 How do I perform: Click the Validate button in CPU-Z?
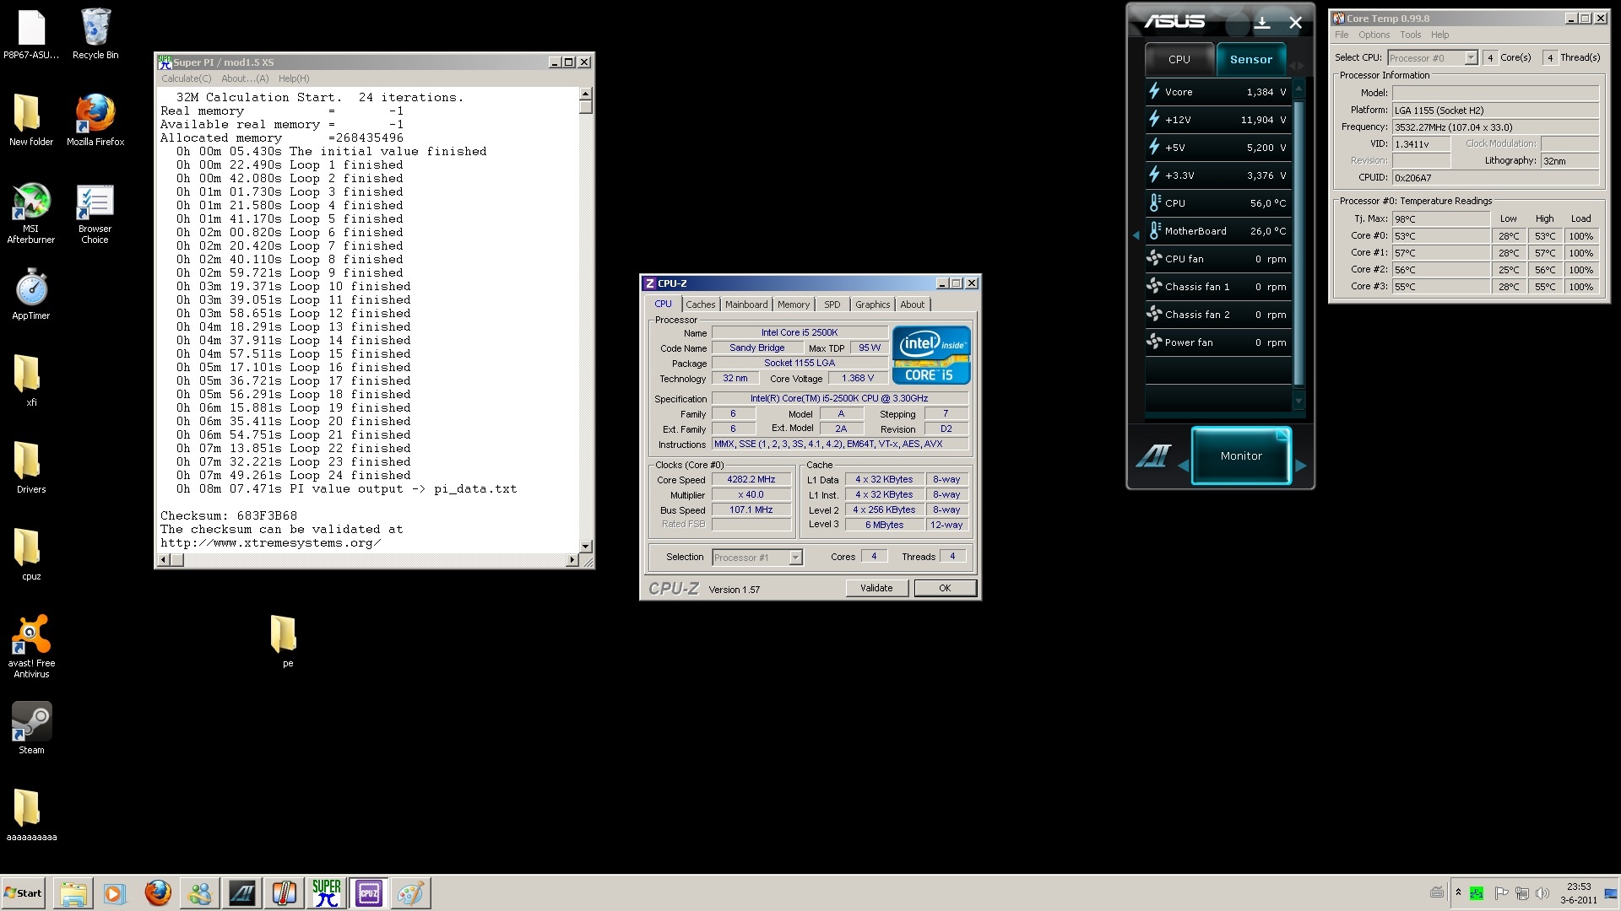(876, 588)
